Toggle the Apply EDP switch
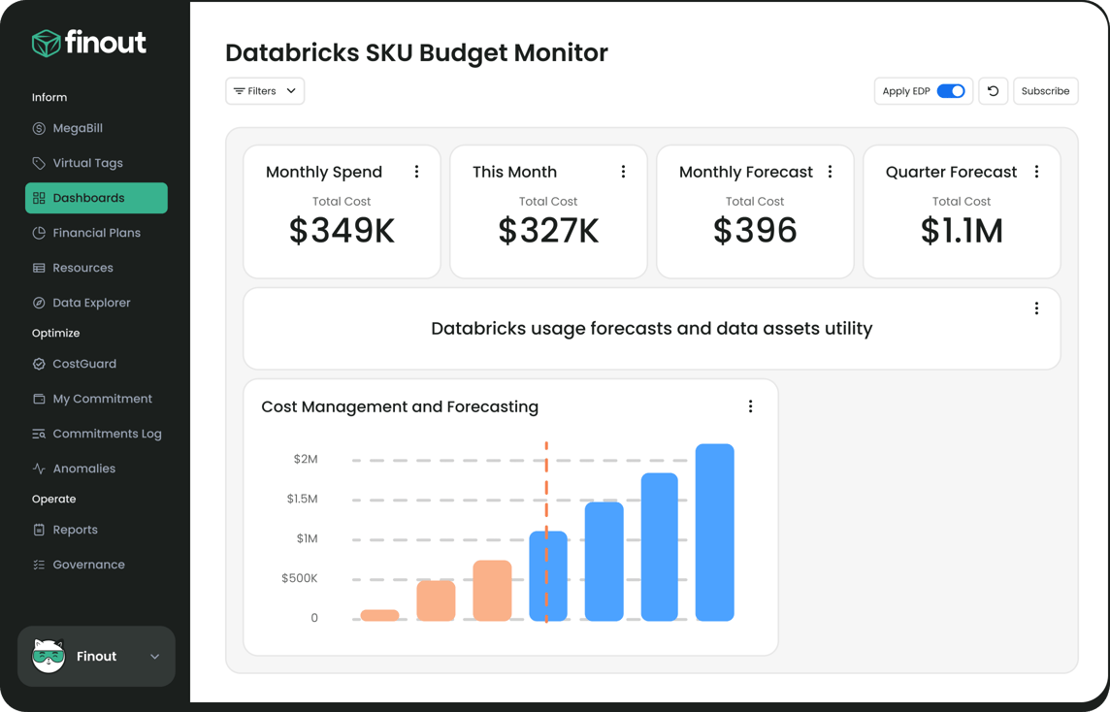The width and height of the screenshot is (1110, 712). click(951, 91)
